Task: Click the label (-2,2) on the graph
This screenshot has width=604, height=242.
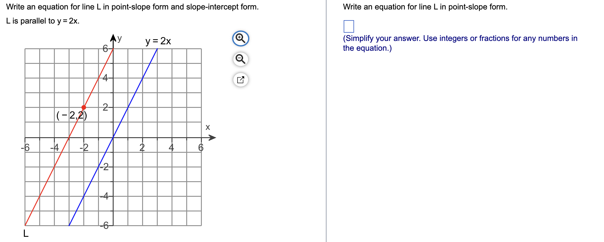Action: coord(71,116)
